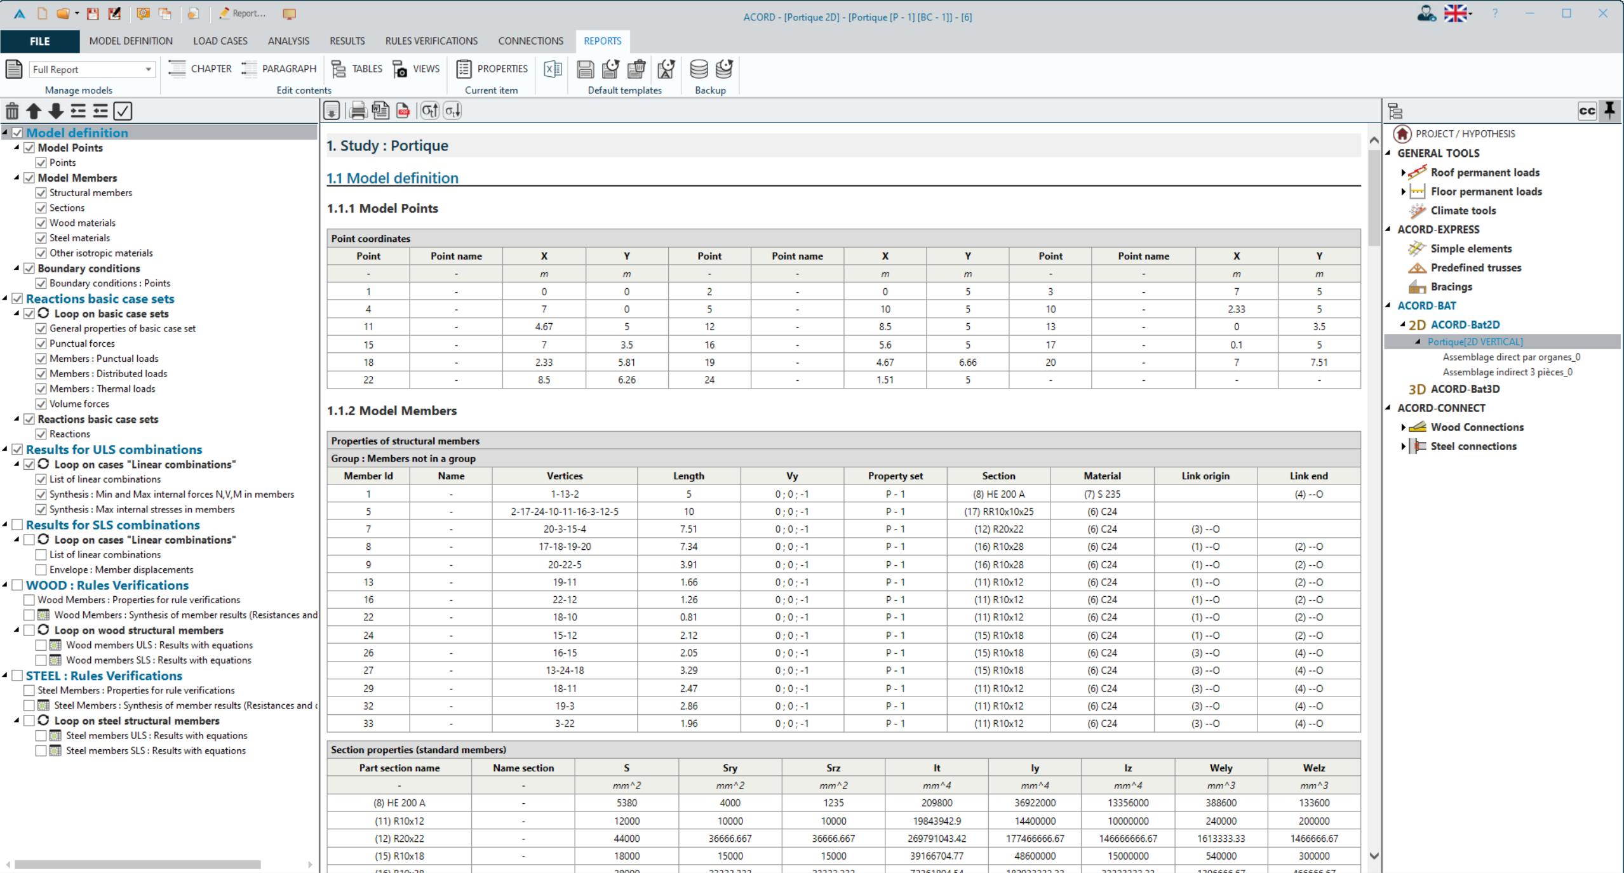Screen dimensions: 1624x873
Task: Open the LOAD CASES ribbon tab
Action: 220,41
